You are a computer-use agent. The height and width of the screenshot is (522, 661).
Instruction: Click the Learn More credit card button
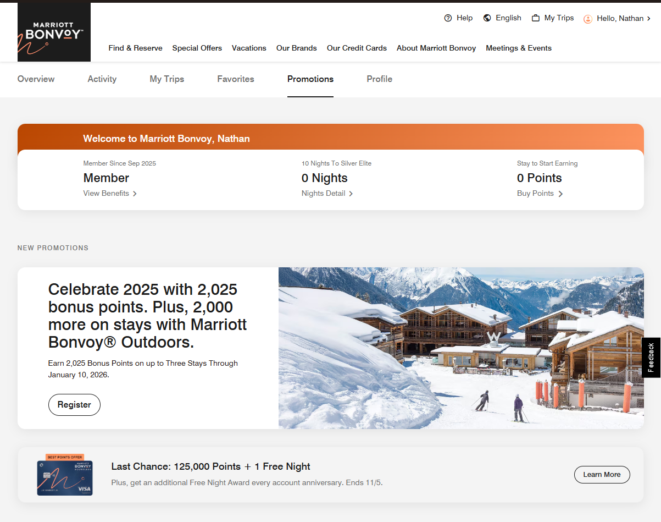602,475
